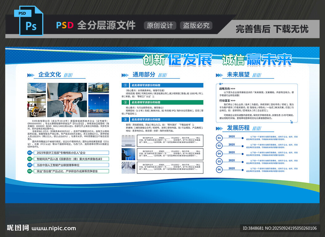Click the 04 bullet icon beside 突出首台套

[x=30, y=171]
